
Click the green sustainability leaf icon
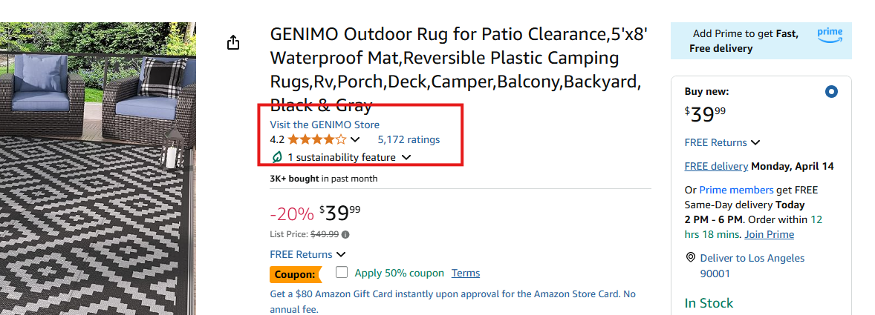pyautogui.click(x=276, y=157)
